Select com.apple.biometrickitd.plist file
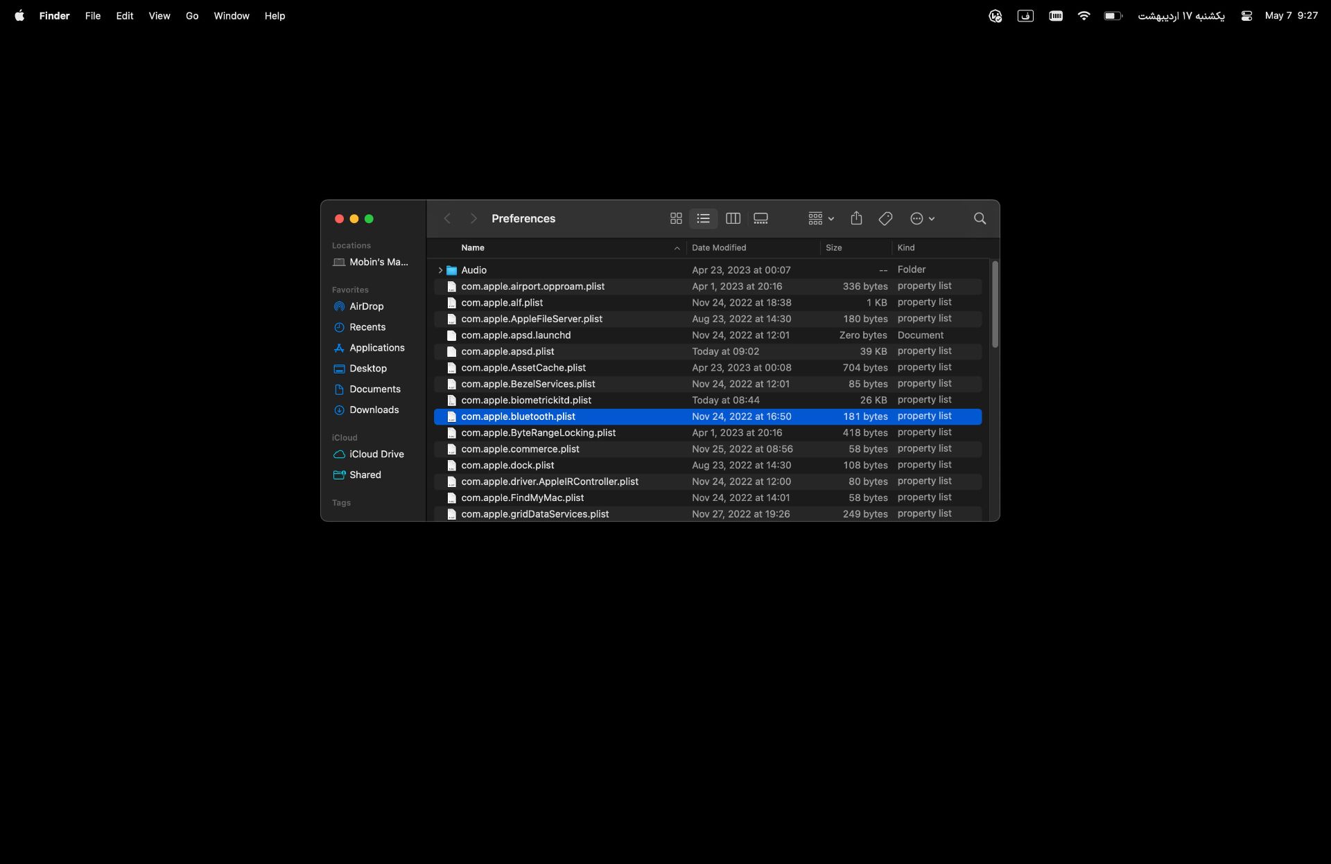Screen dimensions: 1331x864 point(708,400)
